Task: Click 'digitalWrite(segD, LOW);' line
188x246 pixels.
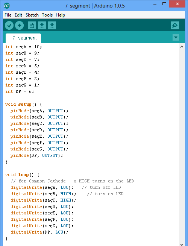Action: click(x=42, y=207)
